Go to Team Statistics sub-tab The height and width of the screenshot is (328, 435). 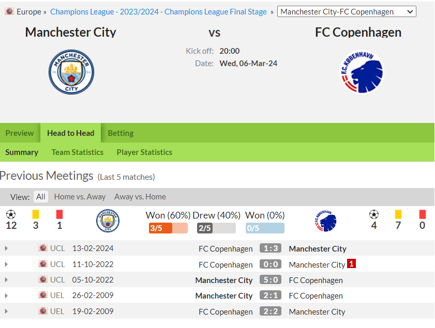click(78, 152)
